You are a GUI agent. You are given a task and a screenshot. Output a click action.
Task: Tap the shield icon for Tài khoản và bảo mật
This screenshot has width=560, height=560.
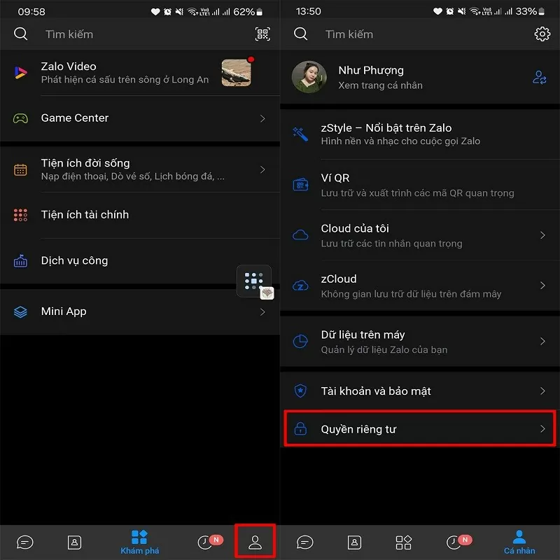pyautogui.click(x=300, y=391)
